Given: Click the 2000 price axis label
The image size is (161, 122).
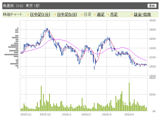Looking at the screenshot, I should pyautogui.click(x=152, y=66).
